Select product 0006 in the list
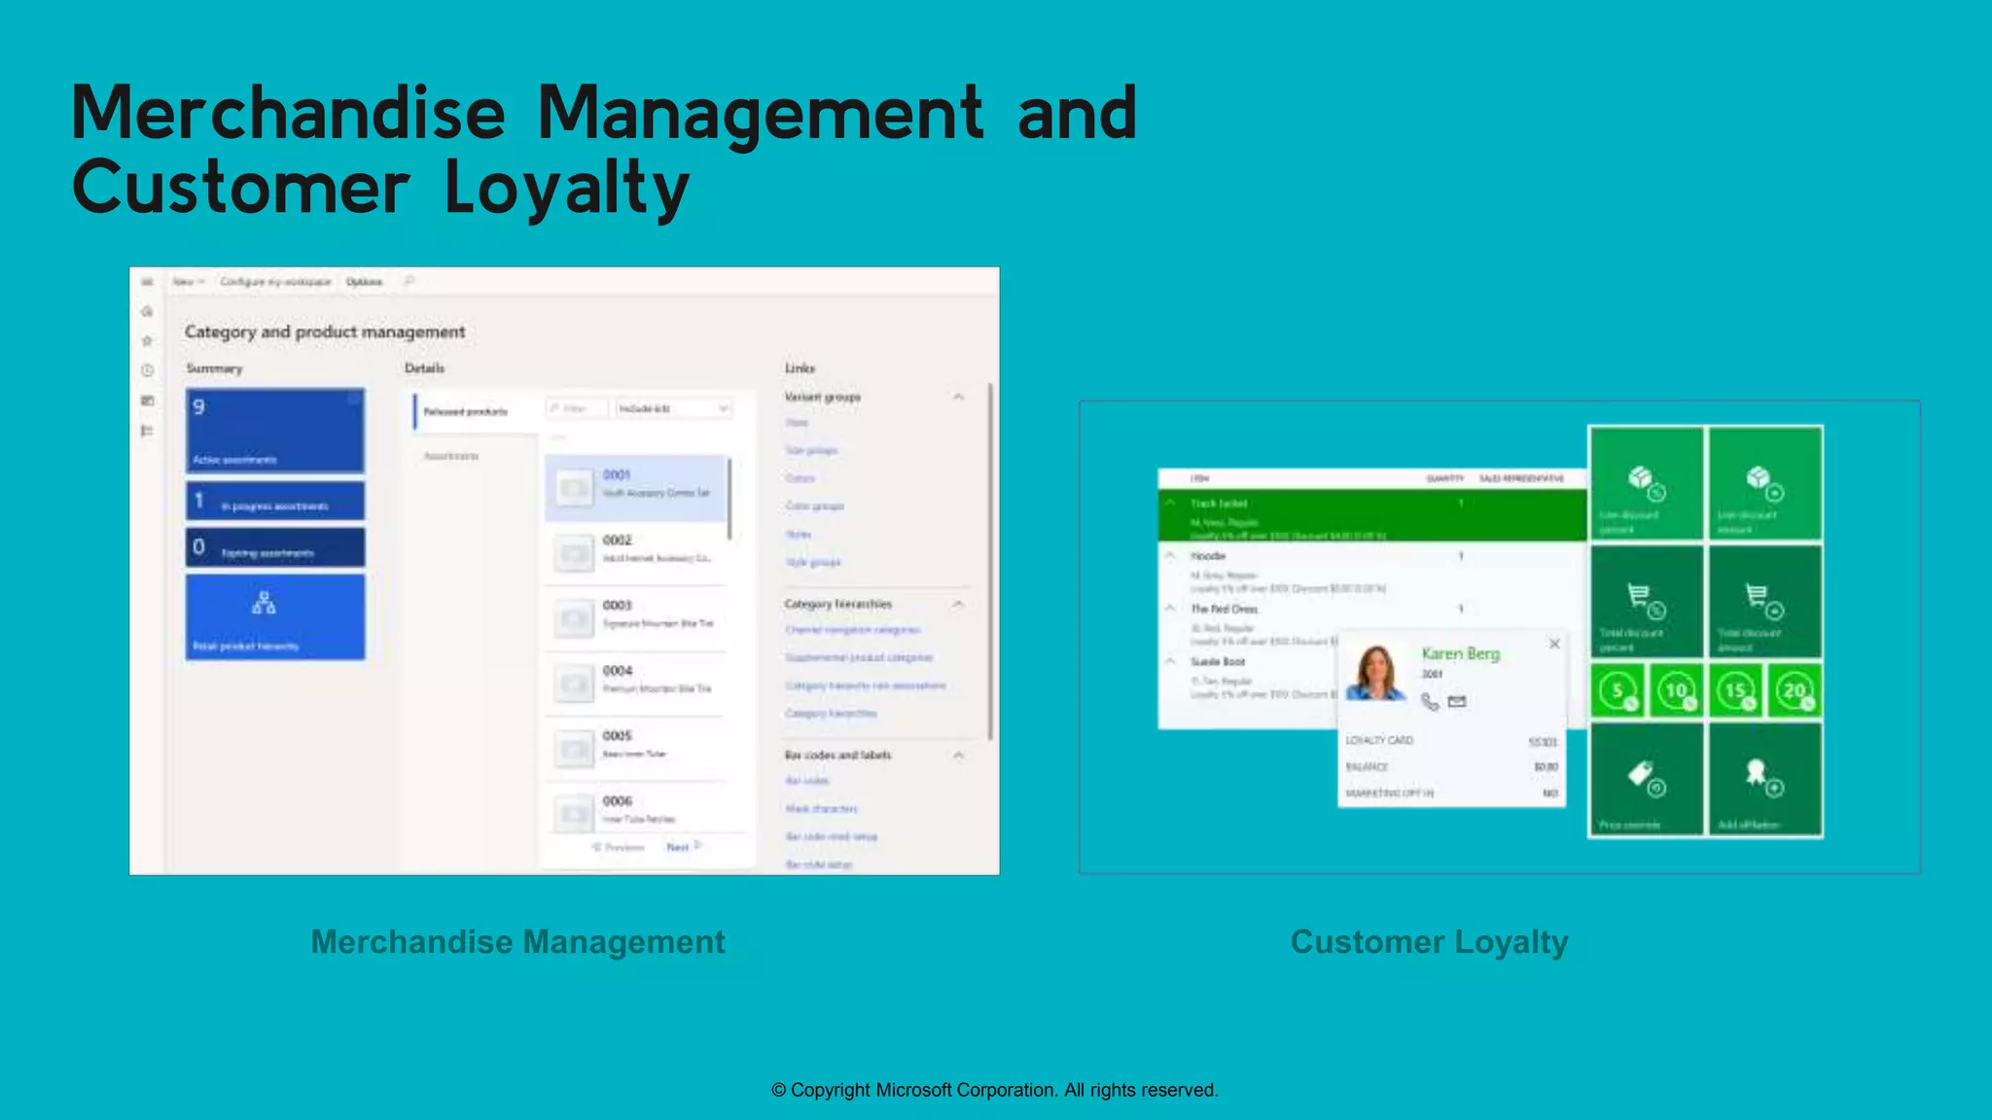Screen dimensions: 1992x1120 coord(637,811)
